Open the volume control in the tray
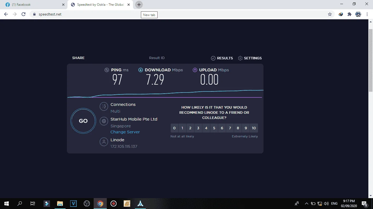 coord(326,204)
